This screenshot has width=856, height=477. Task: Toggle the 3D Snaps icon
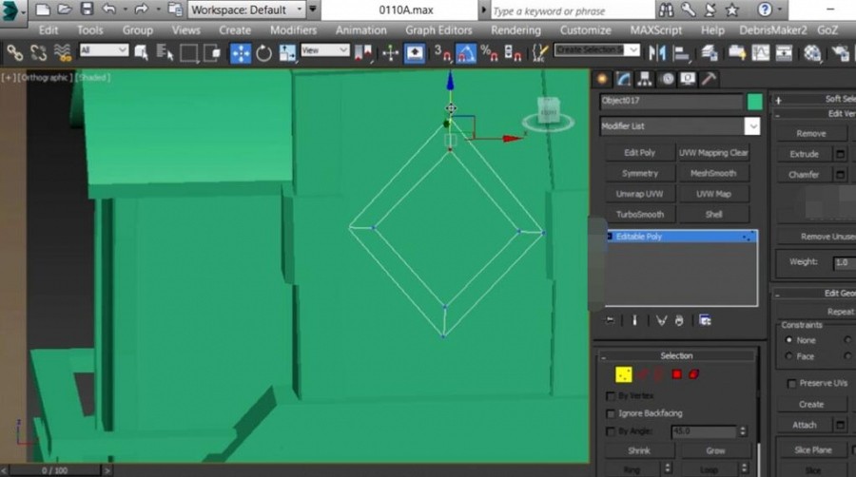pos(442,53)
